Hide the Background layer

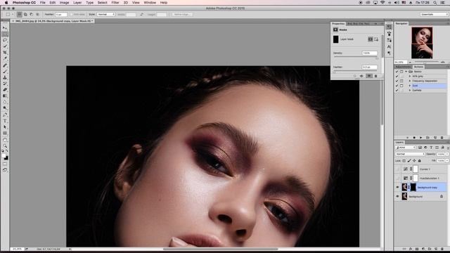(x=397, y=197)
